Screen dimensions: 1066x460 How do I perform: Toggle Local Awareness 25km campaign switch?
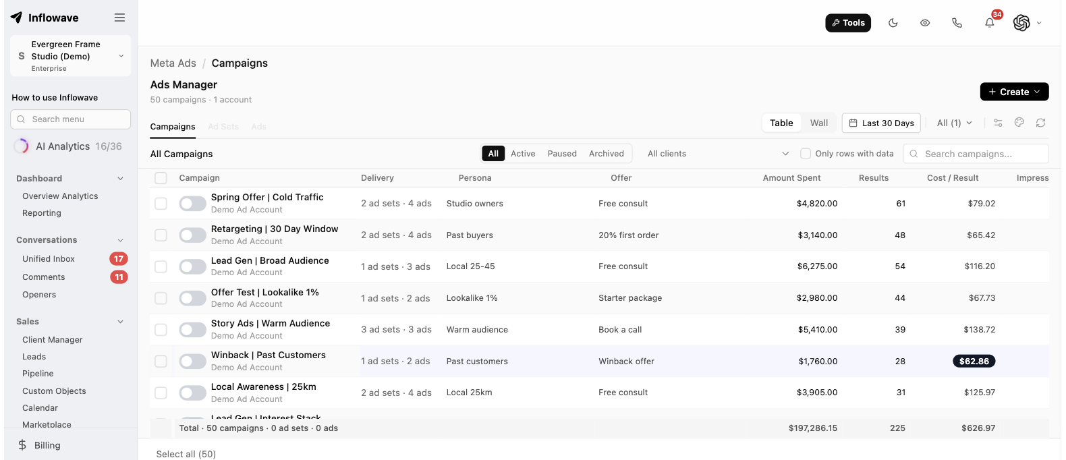point(192,393)
